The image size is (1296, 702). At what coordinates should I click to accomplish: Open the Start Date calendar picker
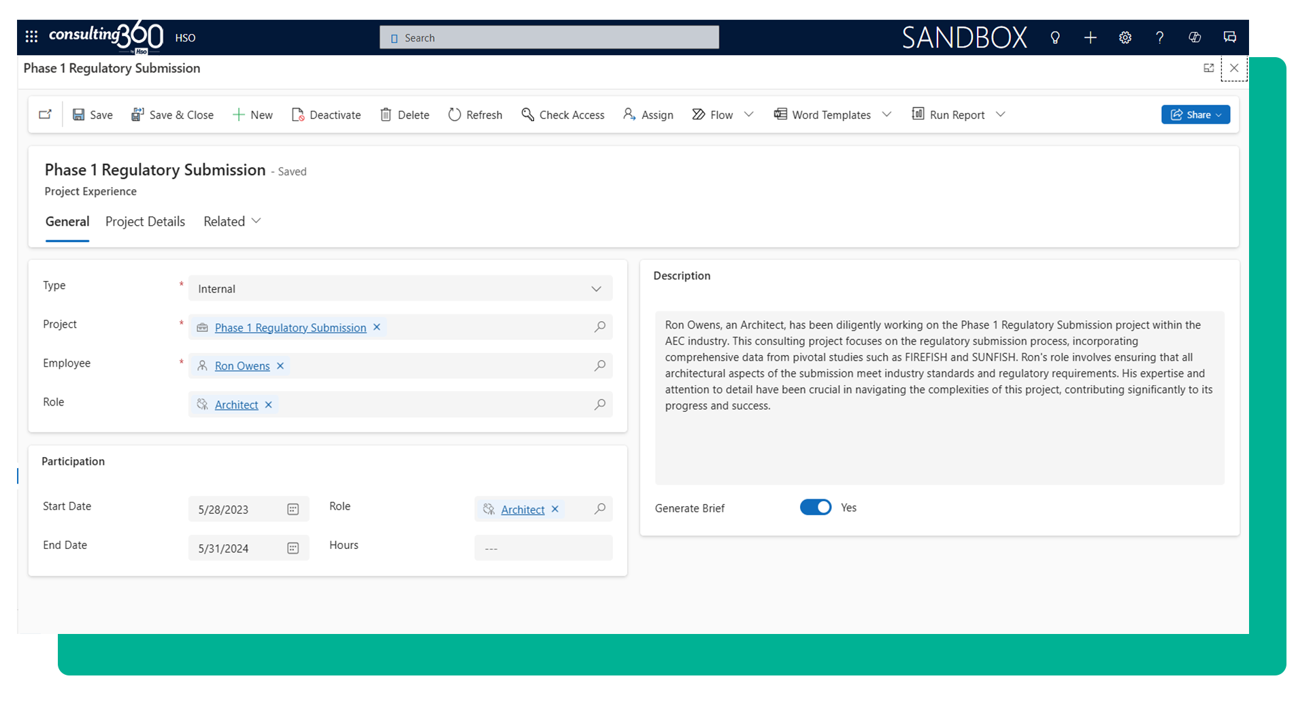(293, 509)
